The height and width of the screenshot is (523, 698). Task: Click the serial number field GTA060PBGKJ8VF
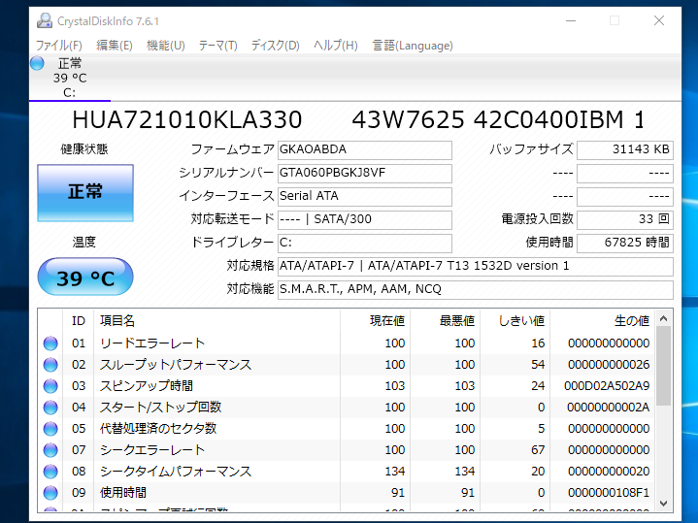365,173
